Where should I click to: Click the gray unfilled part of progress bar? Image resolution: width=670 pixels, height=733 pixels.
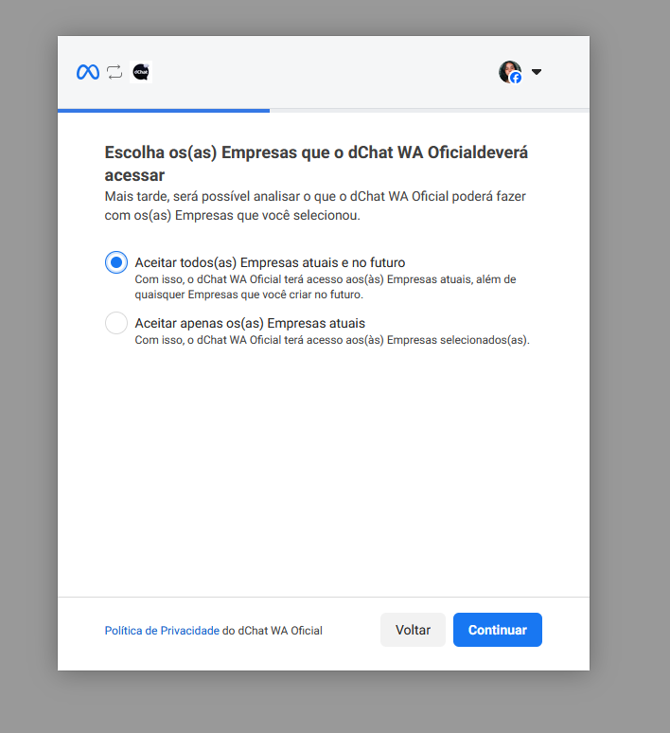coord(429,111)
